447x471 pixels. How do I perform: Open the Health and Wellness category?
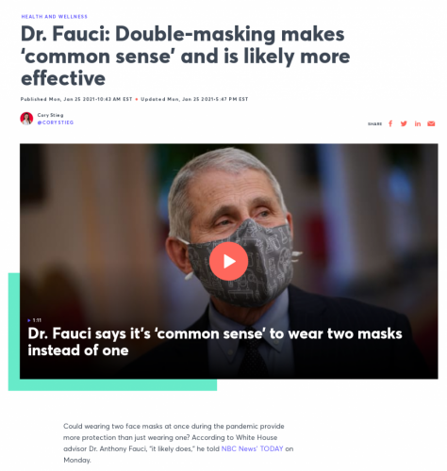tap(55, 16)
